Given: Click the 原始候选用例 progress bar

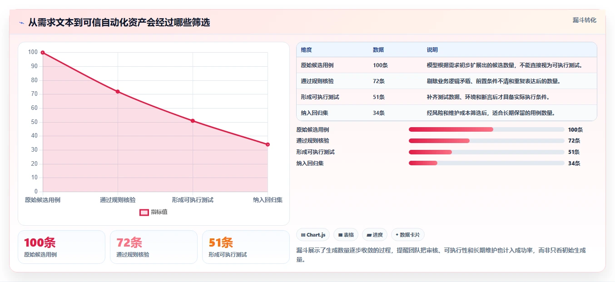Looking at the screenshot, I should 486,129.
